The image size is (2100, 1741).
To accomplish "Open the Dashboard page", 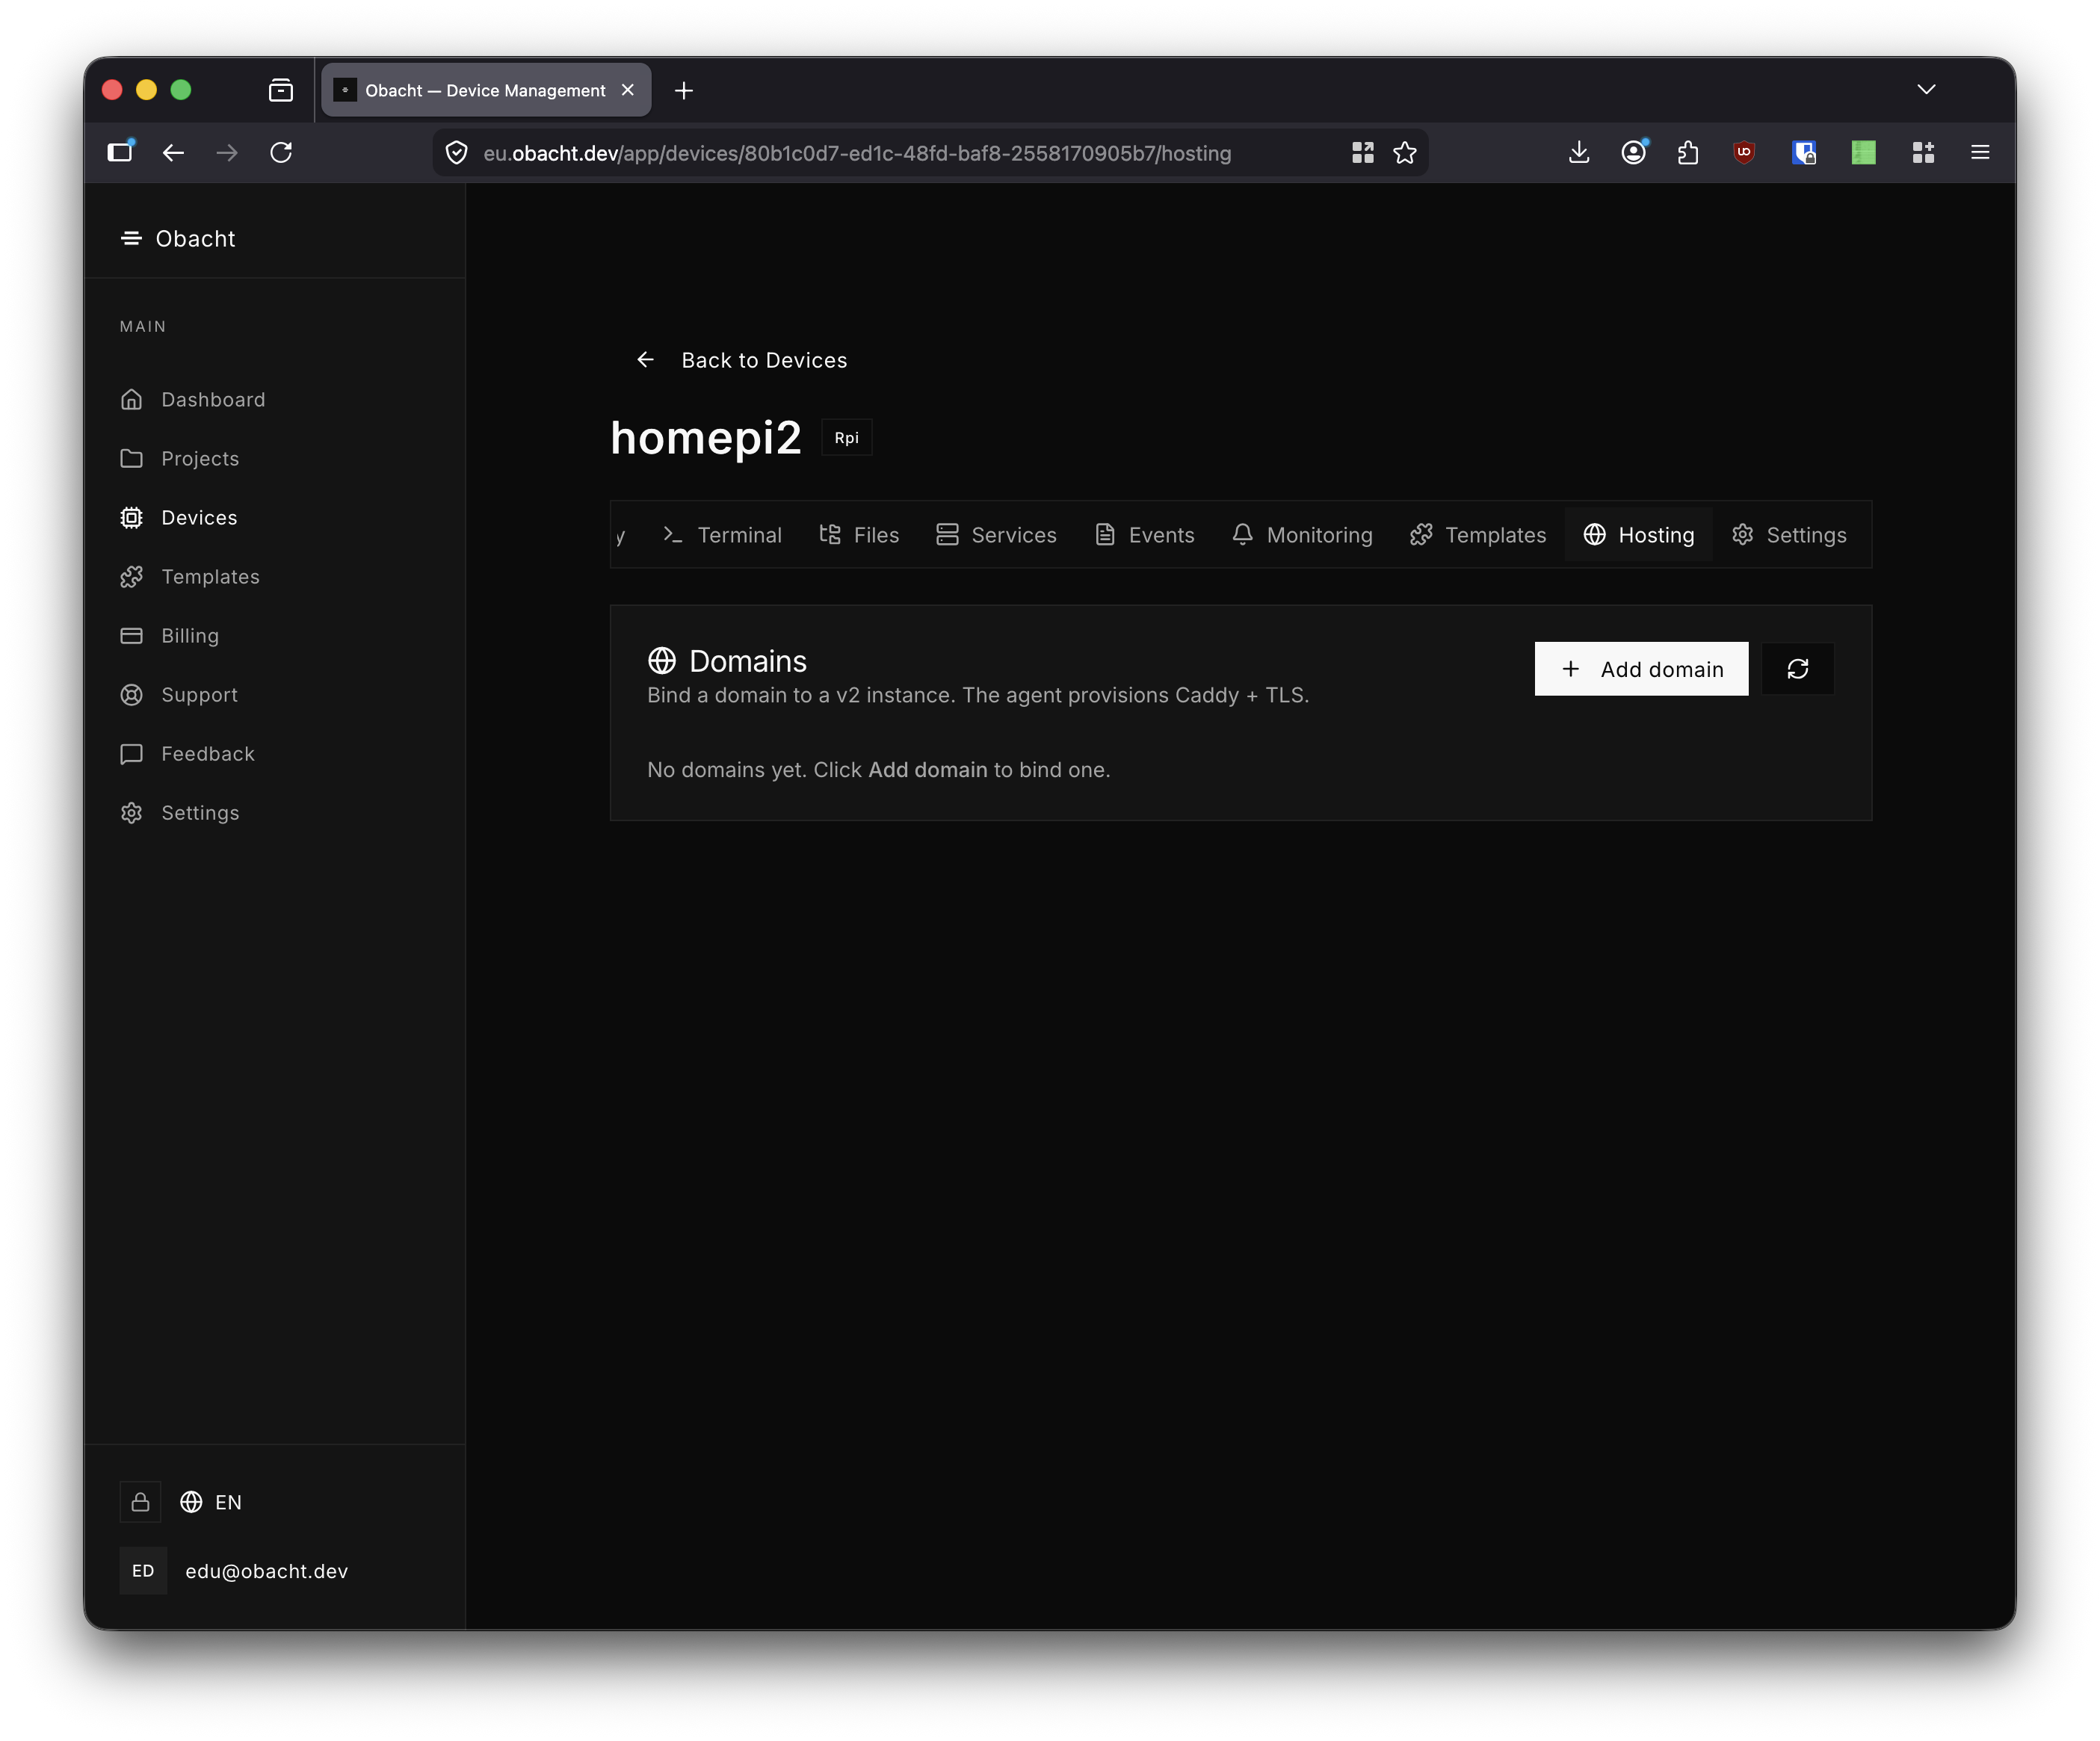I will coord(192,399).
